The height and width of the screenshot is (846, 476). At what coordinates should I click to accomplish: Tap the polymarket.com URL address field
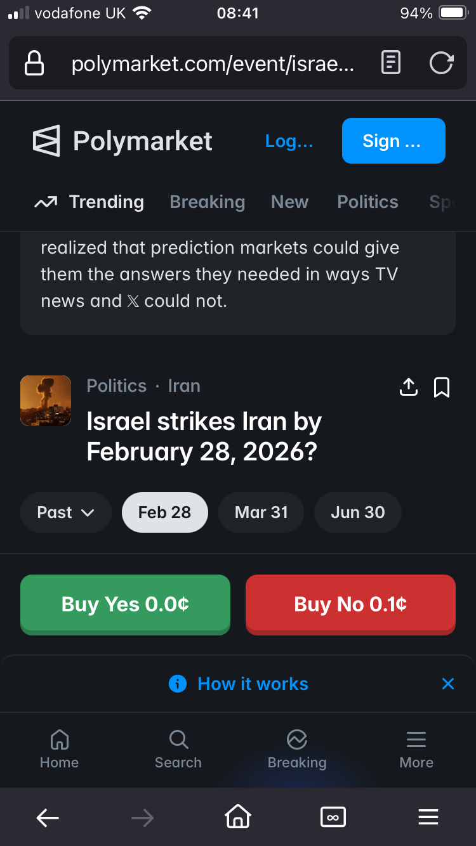tap(213, 63)
